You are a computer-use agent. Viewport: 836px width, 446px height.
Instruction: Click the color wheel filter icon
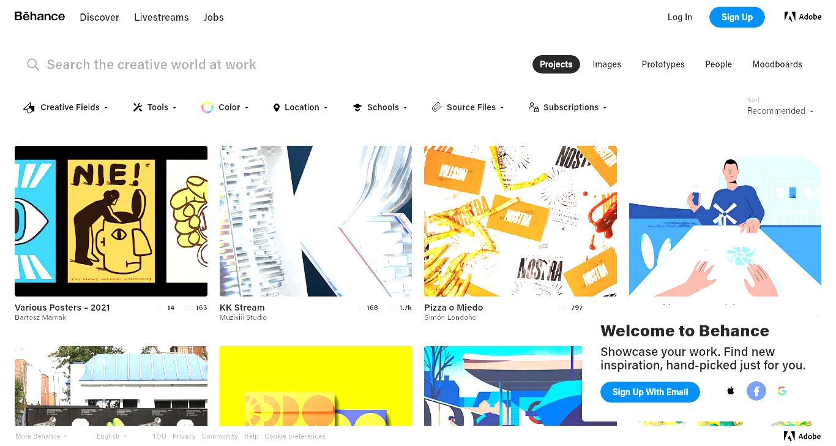point(207,107)
